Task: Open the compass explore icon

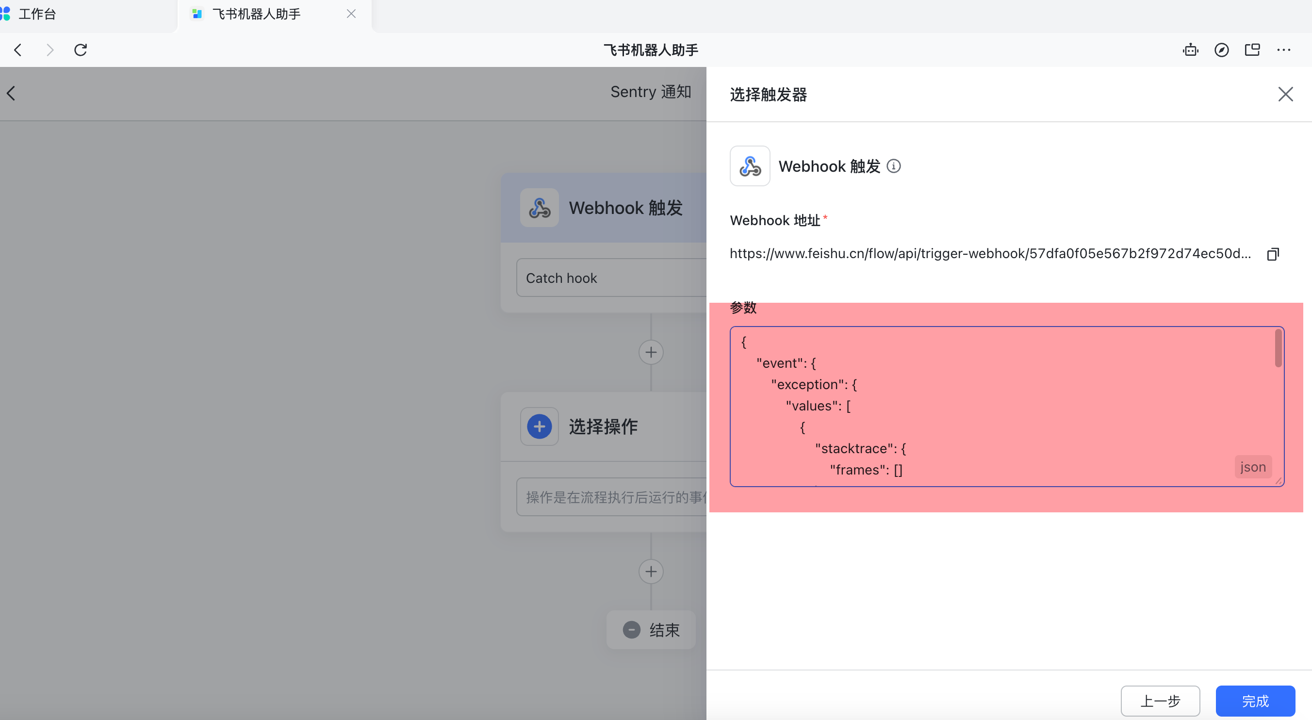Action: point(1221,50)
